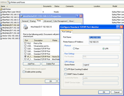Select the LPR protocol radio button
The image size is (124, 96).
point(103,49)
